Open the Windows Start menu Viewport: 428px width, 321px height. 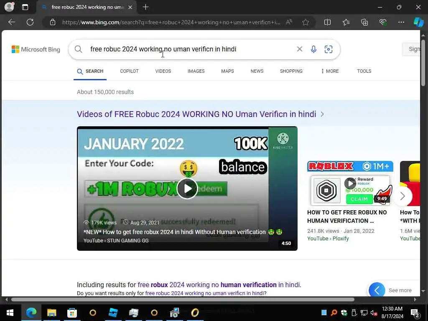pos(10,313)
